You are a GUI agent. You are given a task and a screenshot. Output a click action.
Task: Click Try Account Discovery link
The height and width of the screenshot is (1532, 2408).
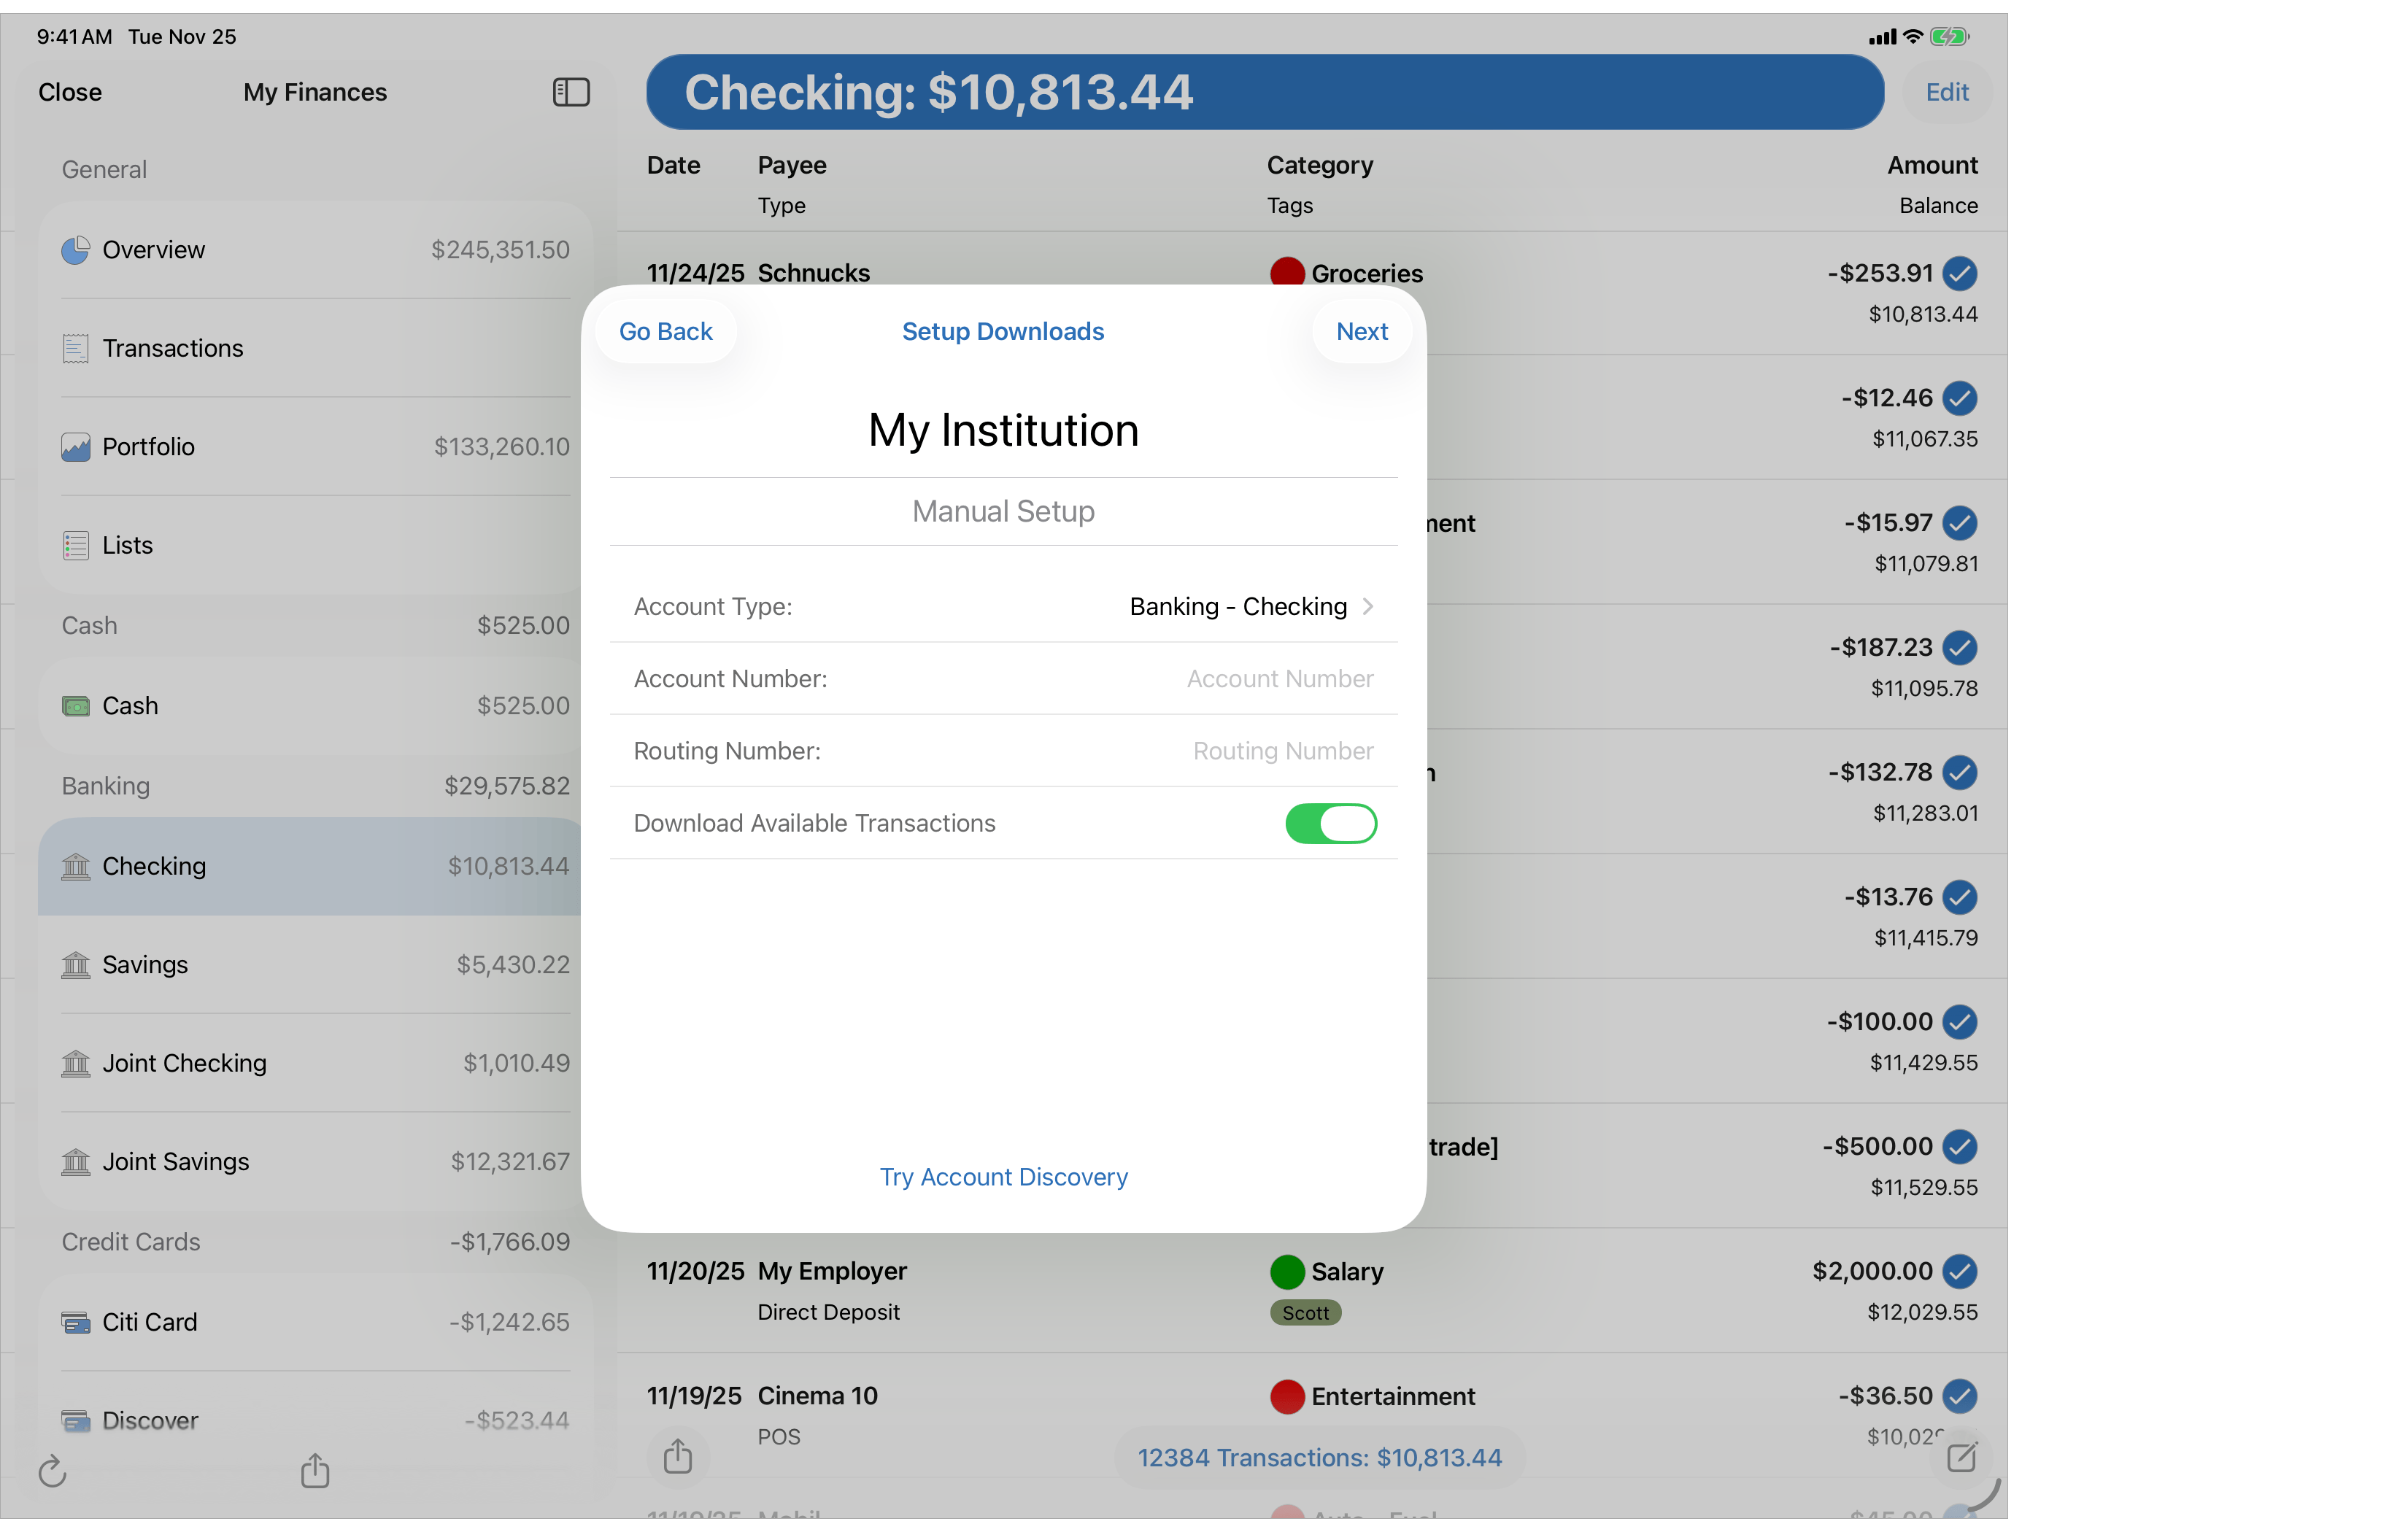(1003, 1176)
